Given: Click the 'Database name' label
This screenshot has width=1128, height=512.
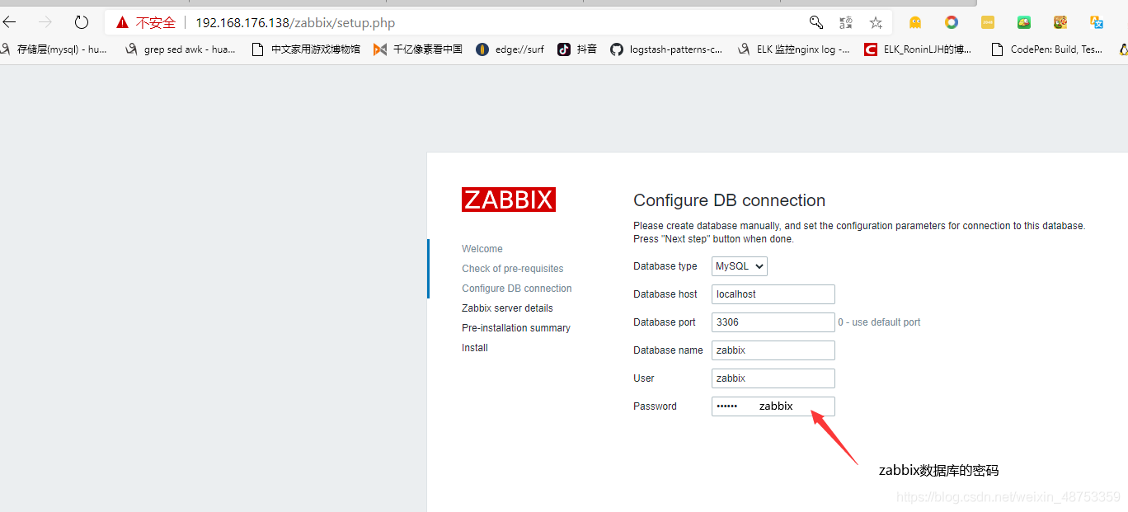Looking at the screenshot, I should [668, 350].
